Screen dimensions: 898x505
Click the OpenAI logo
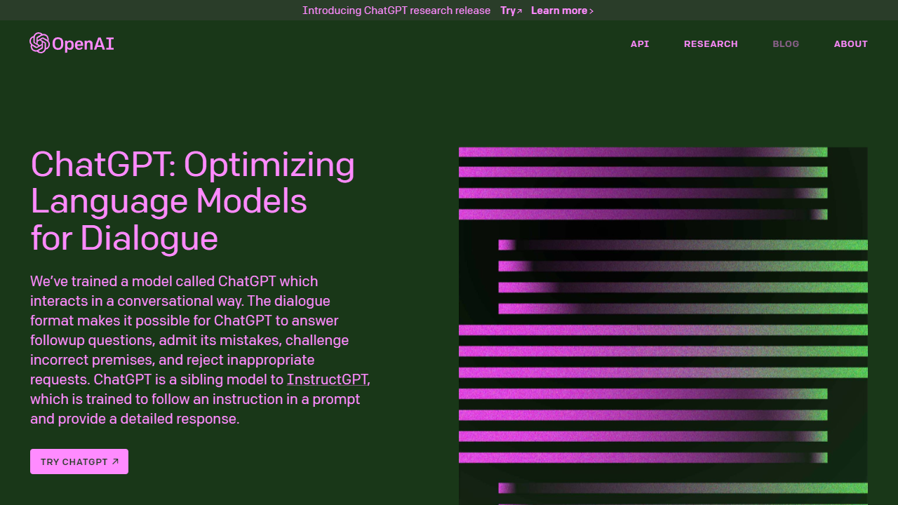[72, 43]
